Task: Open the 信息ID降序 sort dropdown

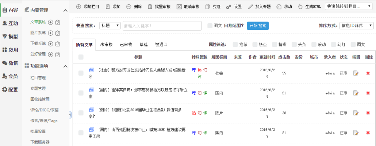Action: click(356, 26)
